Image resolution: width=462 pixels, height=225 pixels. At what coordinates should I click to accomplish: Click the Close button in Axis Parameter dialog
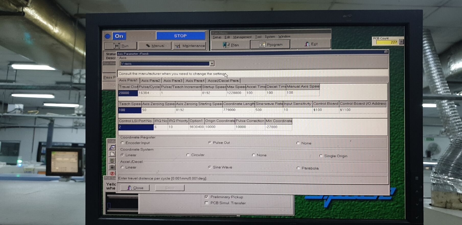(135, 188)
